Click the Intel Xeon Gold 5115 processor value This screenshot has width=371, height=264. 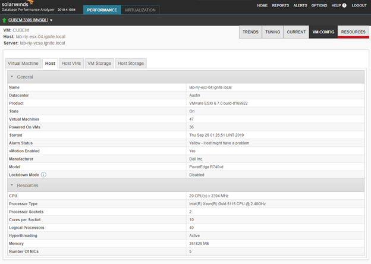click(x=227, y=204)
